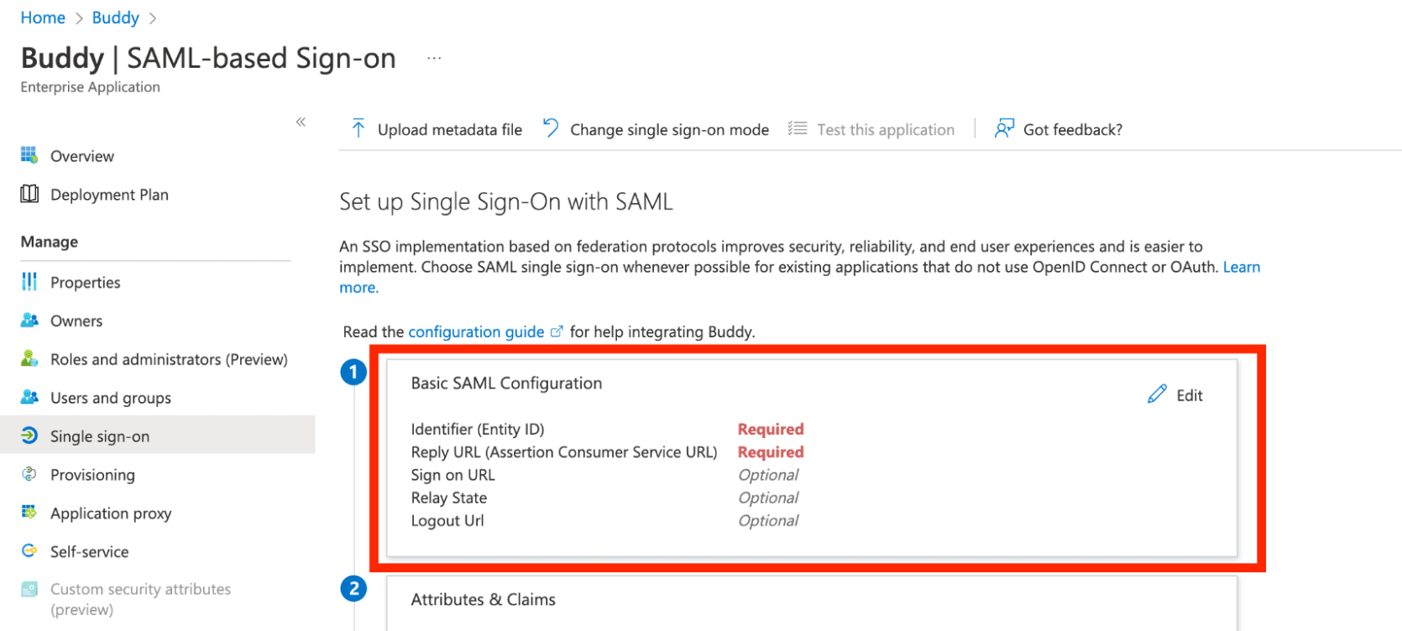Select the Single sign-on menu item
1402x631 pixels.
pyautogui.click(x=99, y=436)
